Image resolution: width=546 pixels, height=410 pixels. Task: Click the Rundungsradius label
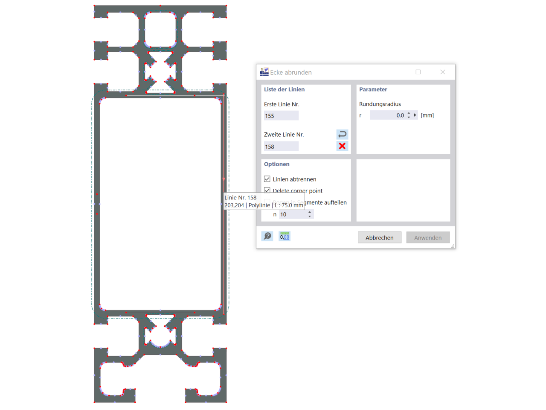[380, 104]
